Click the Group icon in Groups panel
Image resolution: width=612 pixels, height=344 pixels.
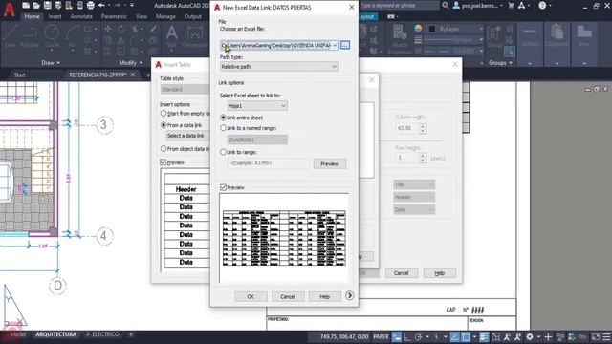pyautogui.click(x=494, y=36)
